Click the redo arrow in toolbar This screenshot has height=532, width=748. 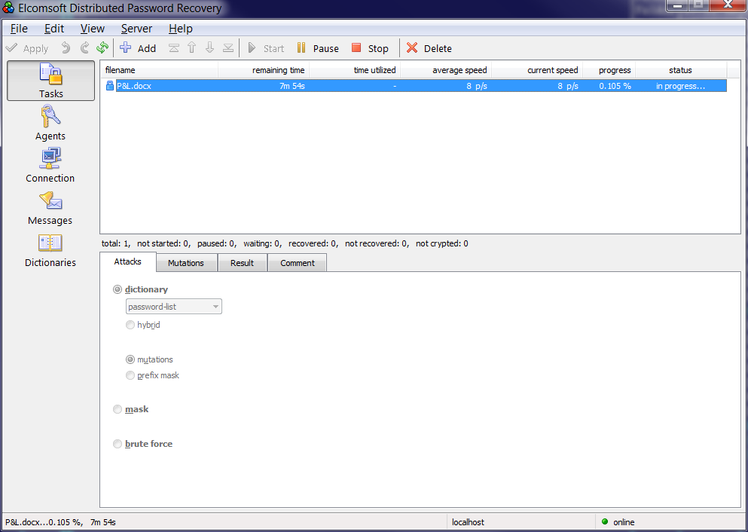(x=84, y=47)
